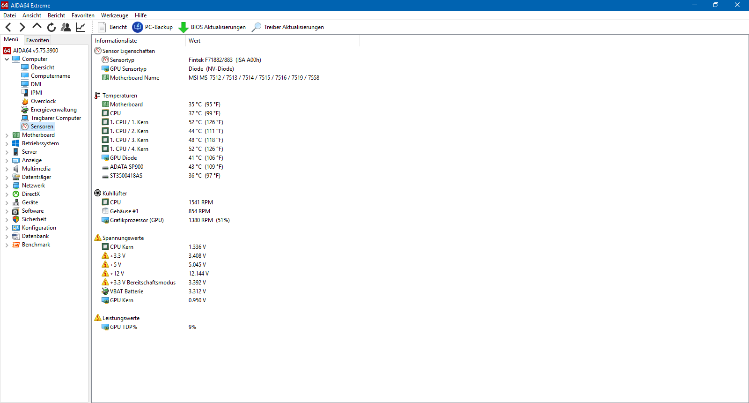Image resolution: width=749 pixels, height=403 pixels.
Task: Click the Temperaturen thermometer icon
Action: pos(97,95)
